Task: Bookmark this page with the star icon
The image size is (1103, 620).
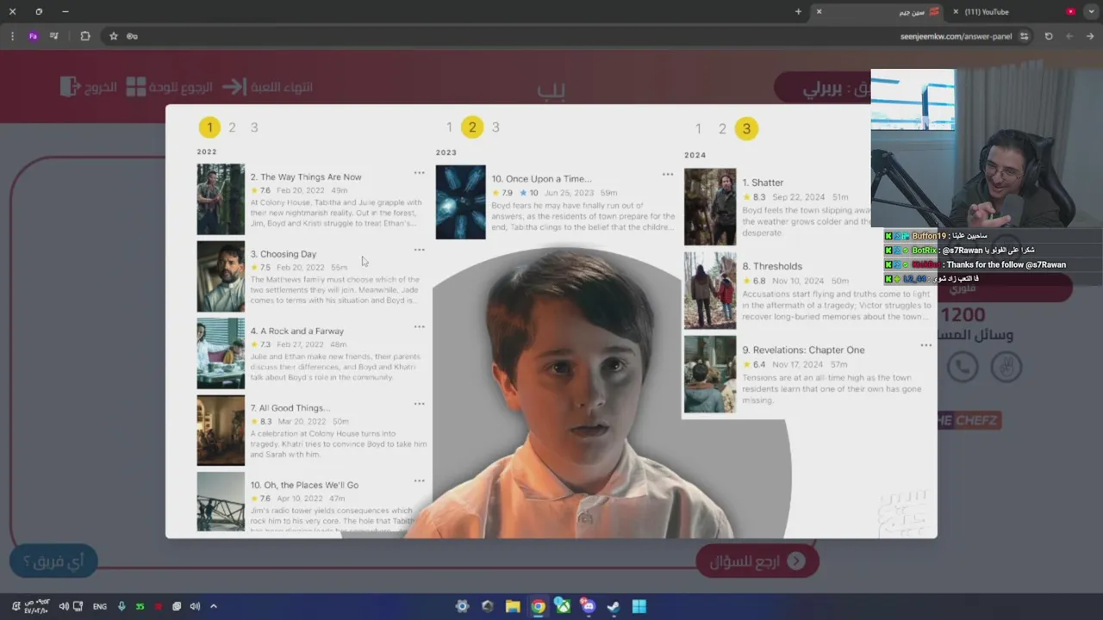Action: [x=113, y=36]
